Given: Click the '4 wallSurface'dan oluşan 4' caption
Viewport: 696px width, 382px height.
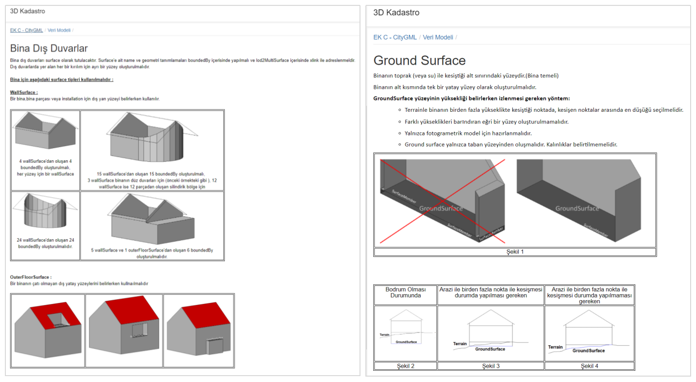Looking at the screenshot, I should [46, 167].
